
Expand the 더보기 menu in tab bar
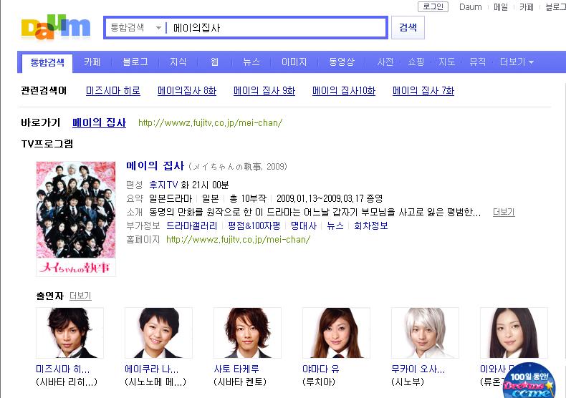[x=517, y=62]
